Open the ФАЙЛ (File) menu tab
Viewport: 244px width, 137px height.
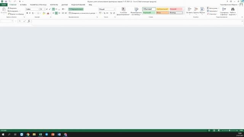pos(3,5)
